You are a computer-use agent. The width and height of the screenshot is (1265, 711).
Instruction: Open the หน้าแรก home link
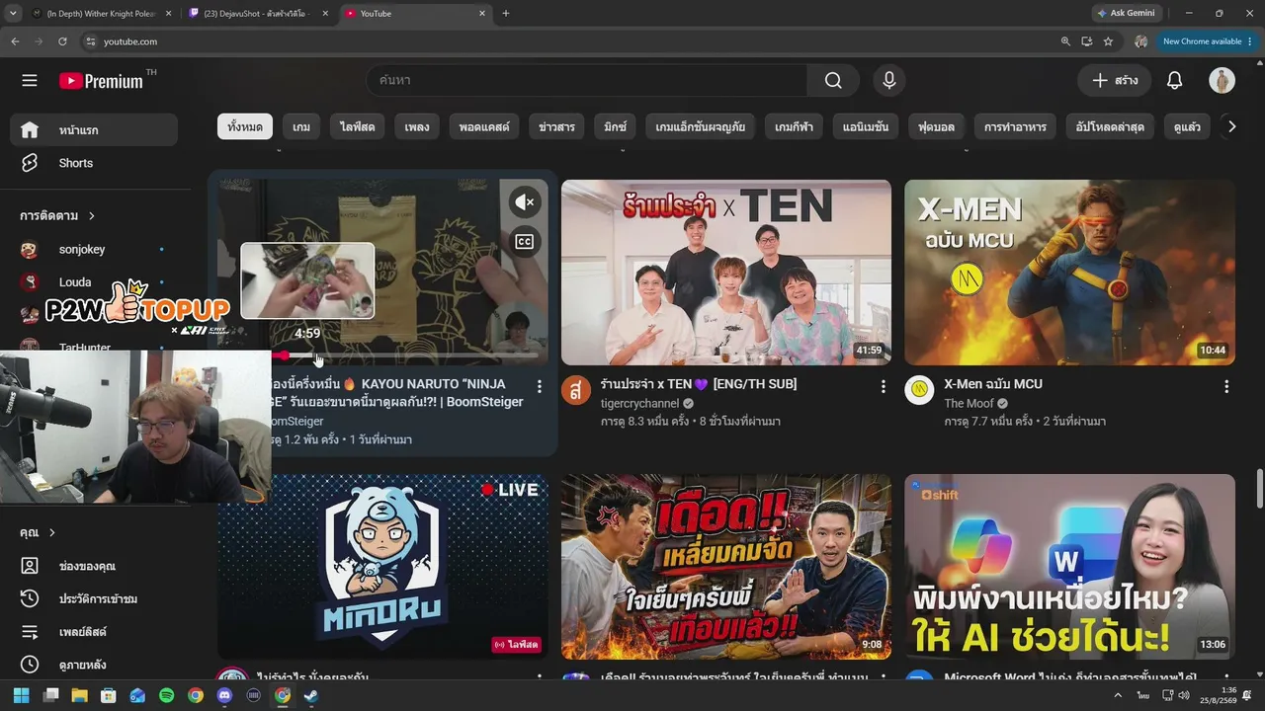click(94, 130)
